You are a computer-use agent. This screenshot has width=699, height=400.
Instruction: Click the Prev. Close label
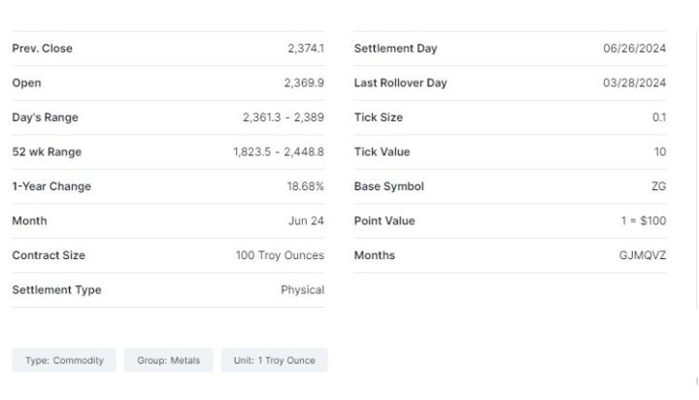pyautogui.click(x=42, y=49)
